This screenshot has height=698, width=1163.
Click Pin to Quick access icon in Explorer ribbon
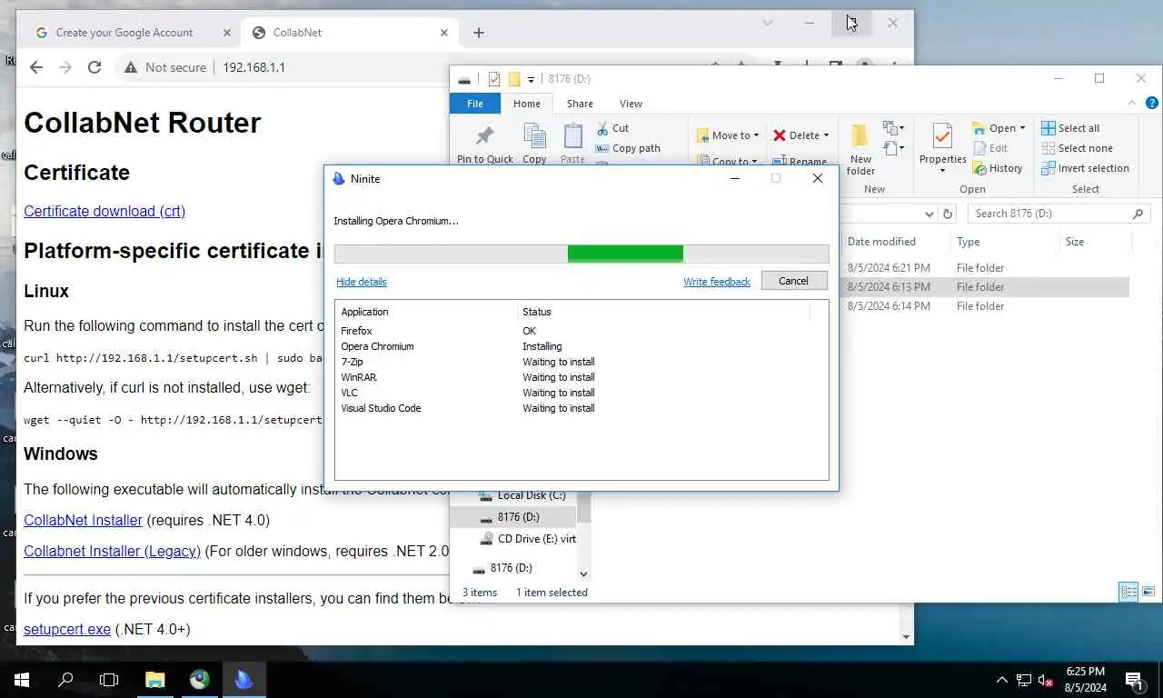pyautogui.click(x=484, y=136)
